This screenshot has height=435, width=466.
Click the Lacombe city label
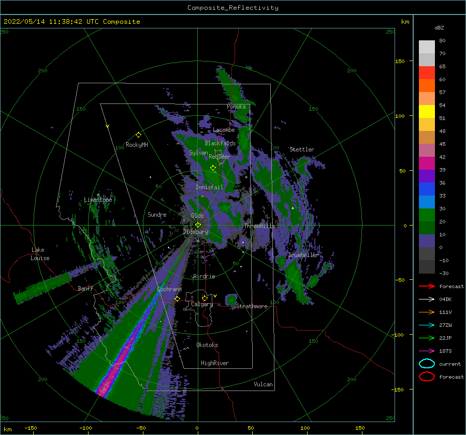coord(224,130)
